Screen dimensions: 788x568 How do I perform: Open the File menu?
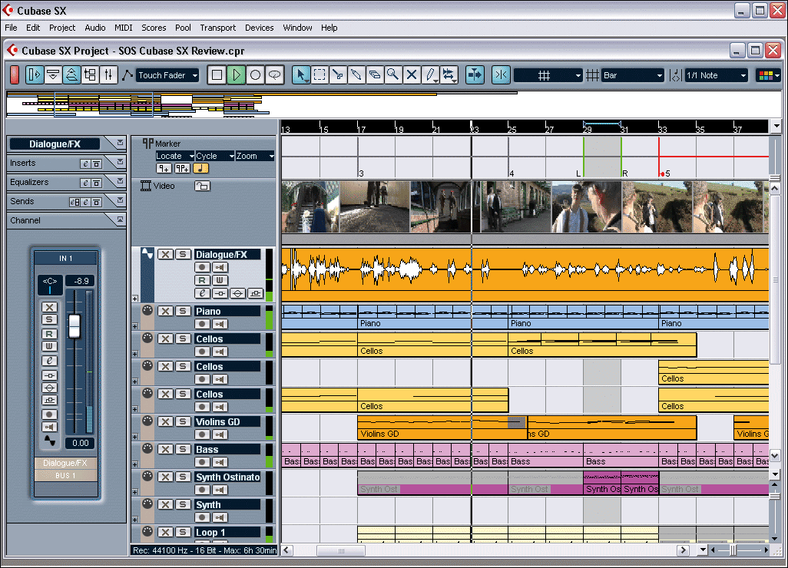pyautogui.click(x=11, y=28)
